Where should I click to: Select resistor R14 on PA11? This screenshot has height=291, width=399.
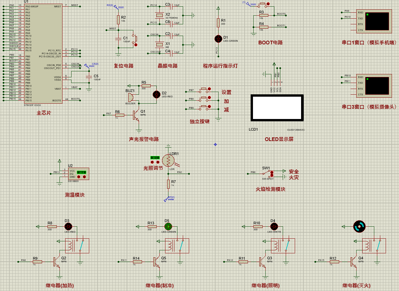[137, 262]
